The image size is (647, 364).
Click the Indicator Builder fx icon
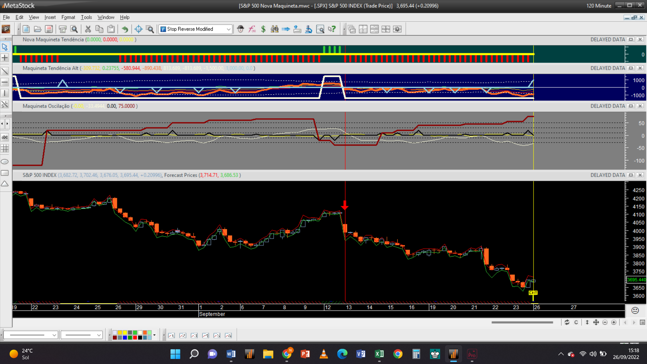[252, 29]
